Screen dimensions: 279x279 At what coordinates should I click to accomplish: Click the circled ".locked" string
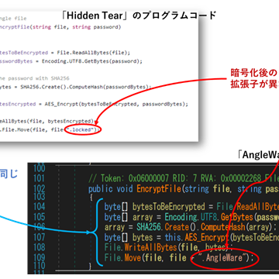point(81,129)
